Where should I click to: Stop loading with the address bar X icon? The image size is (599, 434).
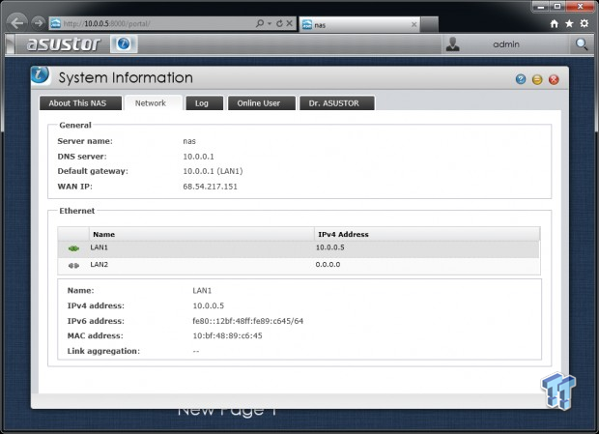tap(290, 23)
